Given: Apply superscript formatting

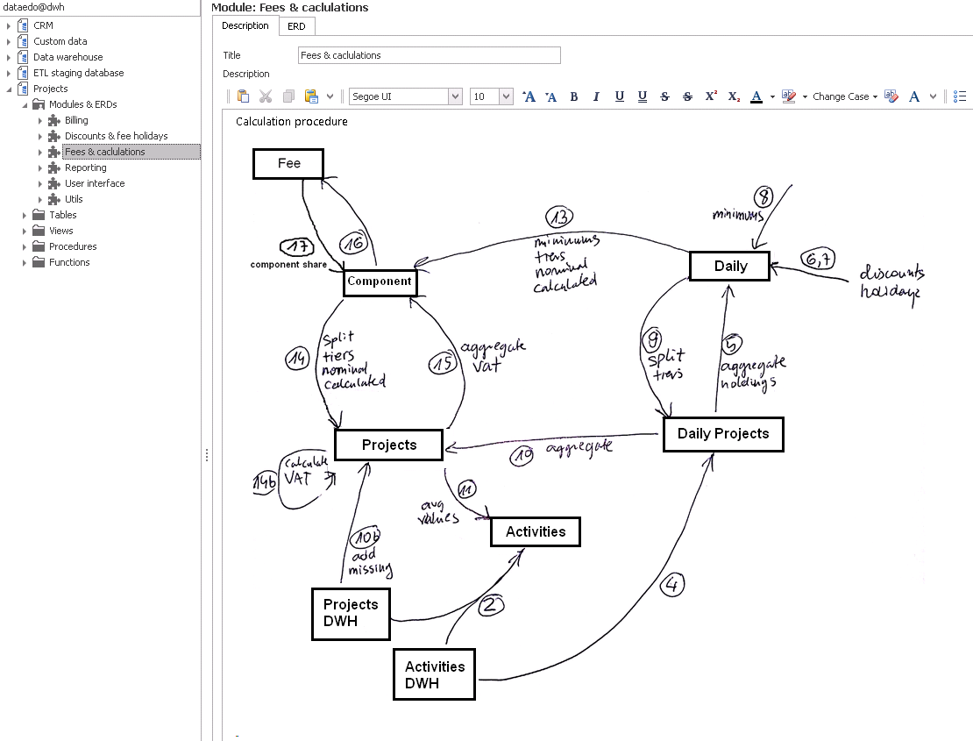Looking at the screenshot, I should (711, 96).
